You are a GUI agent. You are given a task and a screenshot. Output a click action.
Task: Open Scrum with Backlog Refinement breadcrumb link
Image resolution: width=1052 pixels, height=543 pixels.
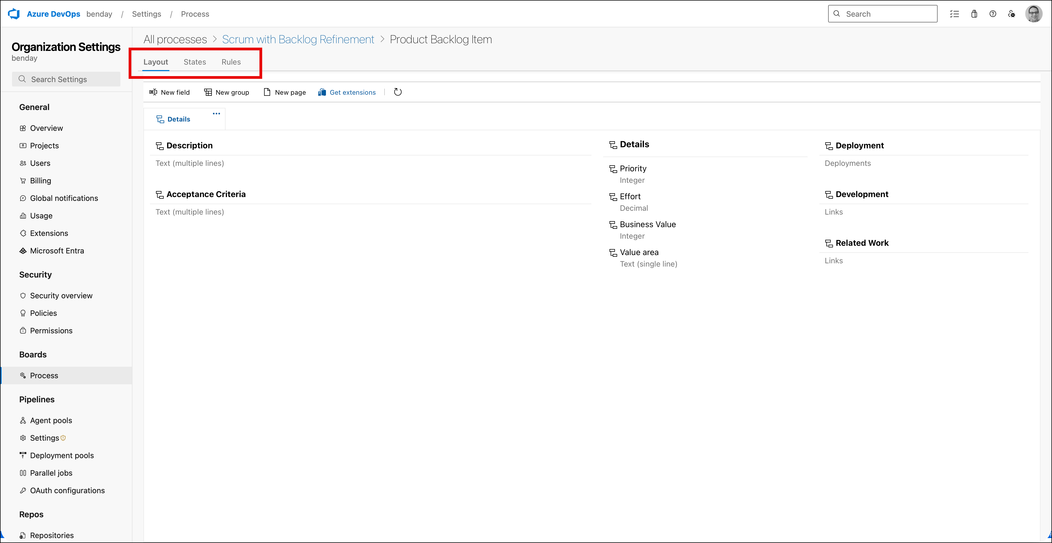coord(298,39)
